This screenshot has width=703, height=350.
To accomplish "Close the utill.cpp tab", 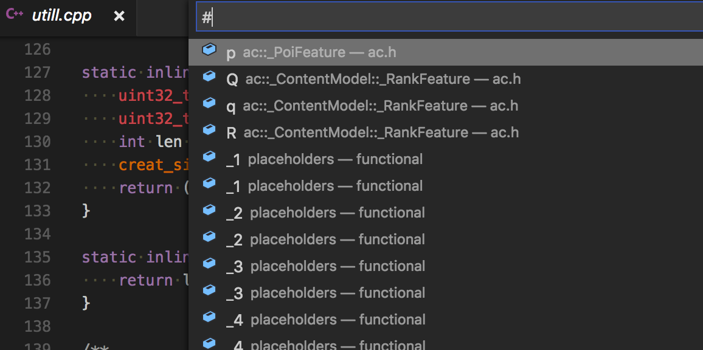I will pyautogui.click(x=119, y=16).
